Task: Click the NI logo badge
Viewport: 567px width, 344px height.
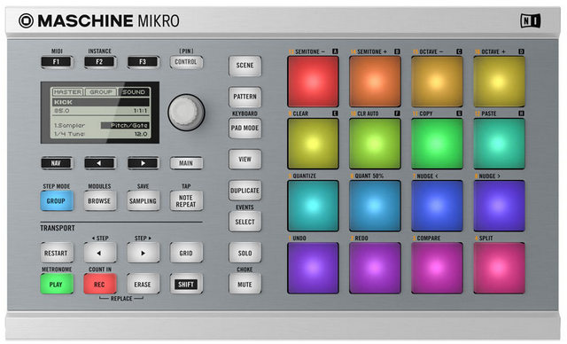Action: pyautogui.click(x=531, y=20)
